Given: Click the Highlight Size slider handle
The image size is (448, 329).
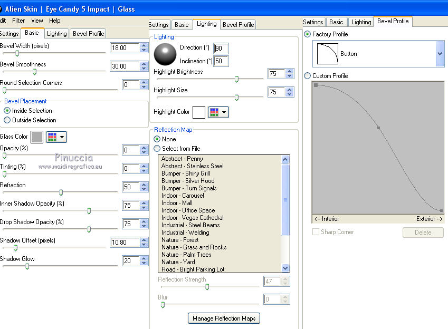Looking at the screenshot, I should point(236,98).
